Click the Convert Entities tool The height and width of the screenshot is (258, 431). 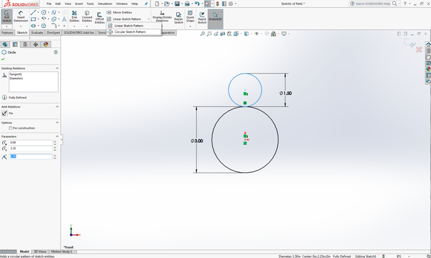[87, 17]
